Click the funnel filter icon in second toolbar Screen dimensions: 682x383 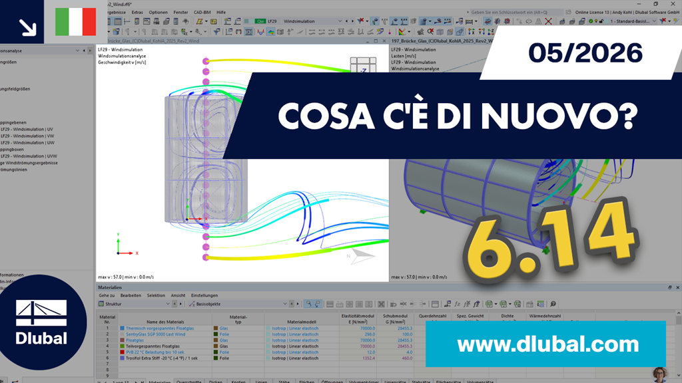216,32
